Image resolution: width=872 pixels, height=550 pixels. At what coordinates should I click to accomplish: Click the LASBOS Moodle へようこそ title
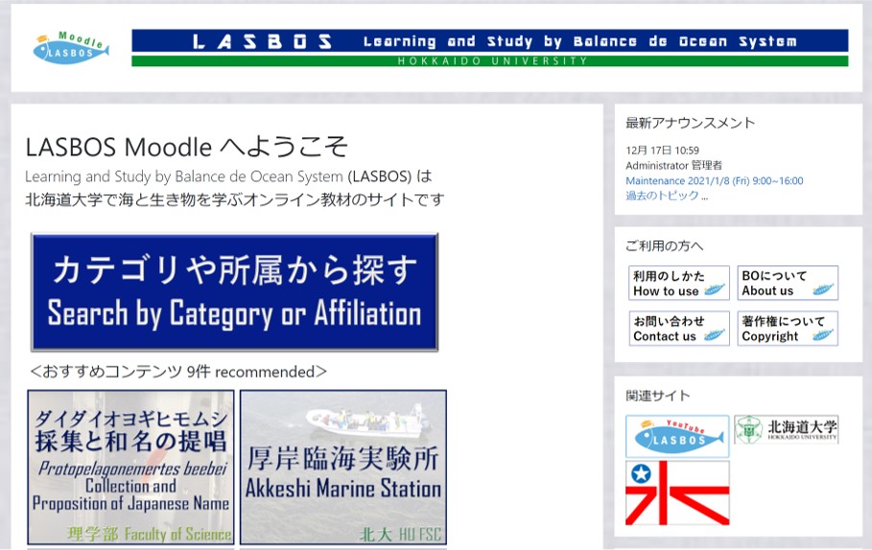(x=186, y=147)
